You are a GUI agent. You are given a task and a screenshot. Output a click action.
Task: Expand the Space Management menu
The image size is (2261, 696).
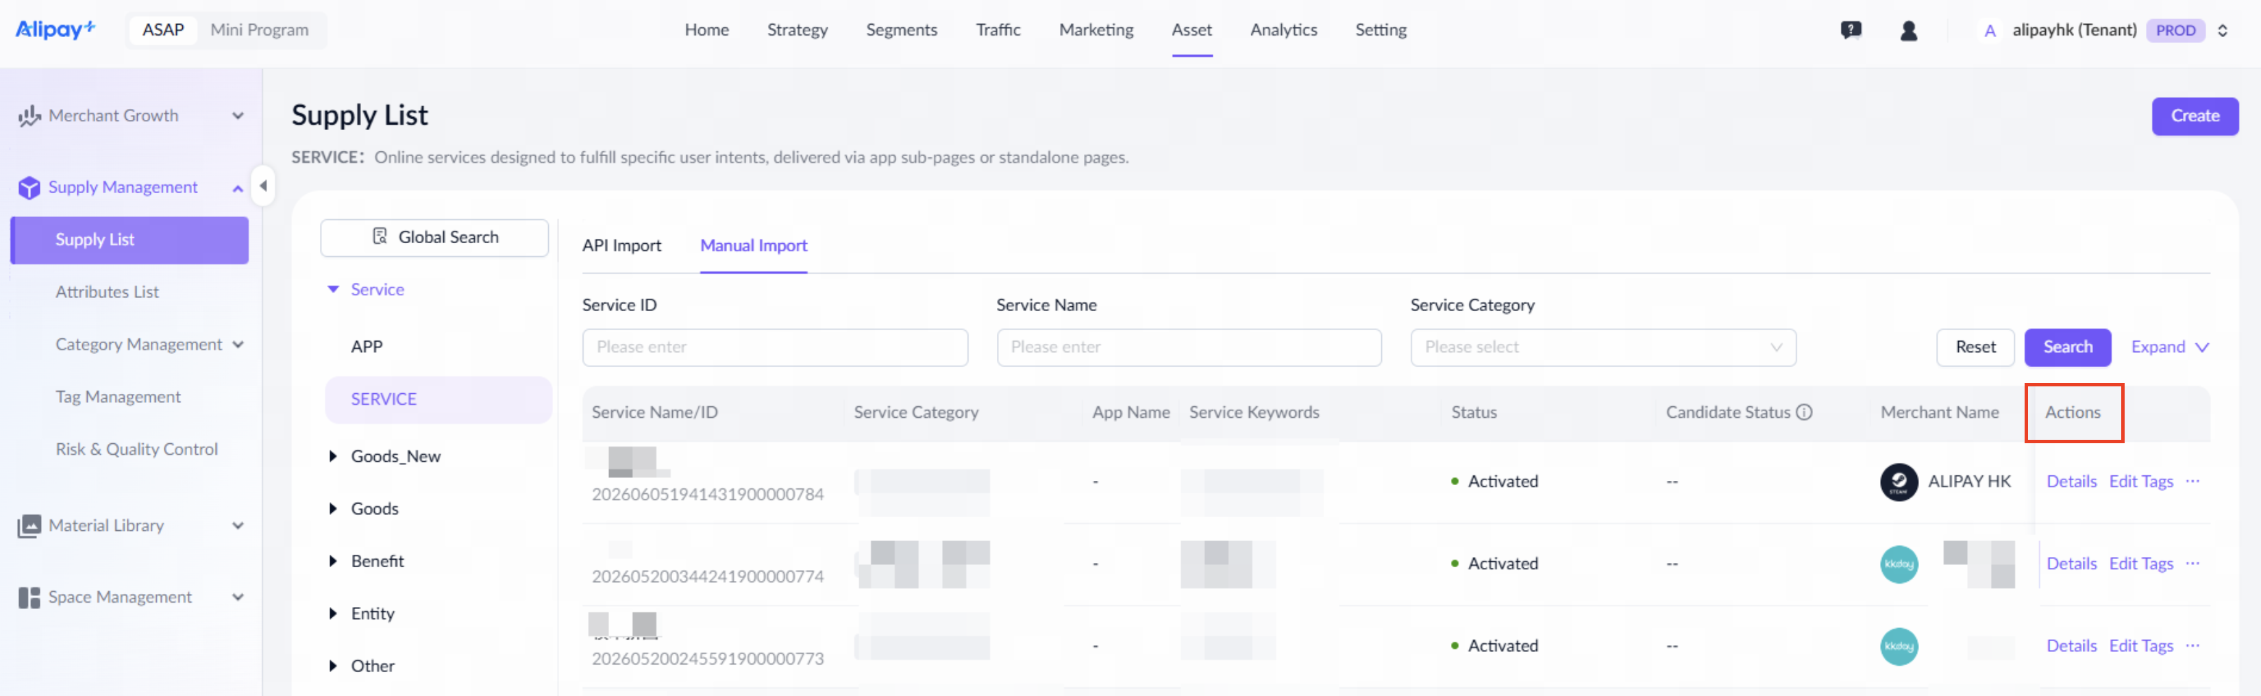tap(238, 598)
